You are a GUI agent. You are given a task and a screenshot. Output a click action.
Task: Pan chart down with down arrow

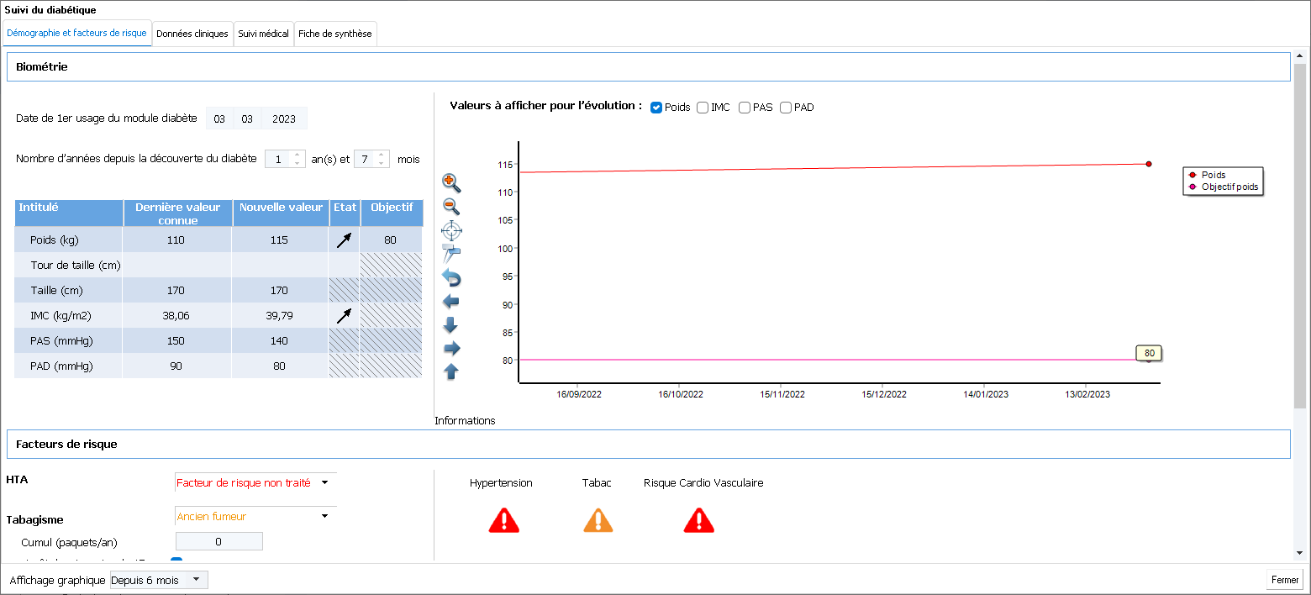tap(451, 325)
